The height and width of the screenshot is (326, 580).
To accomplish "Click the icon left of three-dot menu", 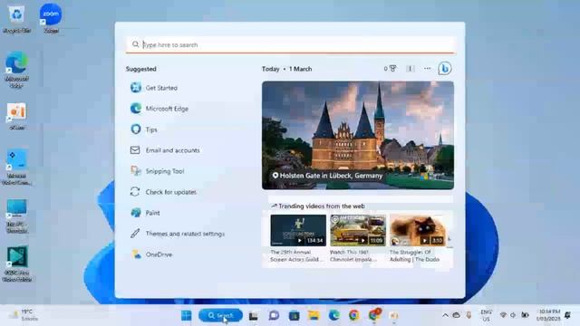I will [411, 69].
